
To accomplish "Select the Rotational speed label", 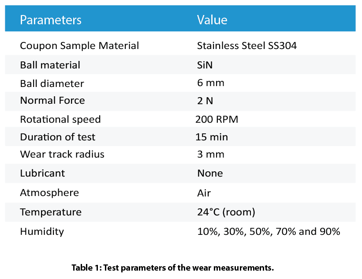I will coord(60,120).
